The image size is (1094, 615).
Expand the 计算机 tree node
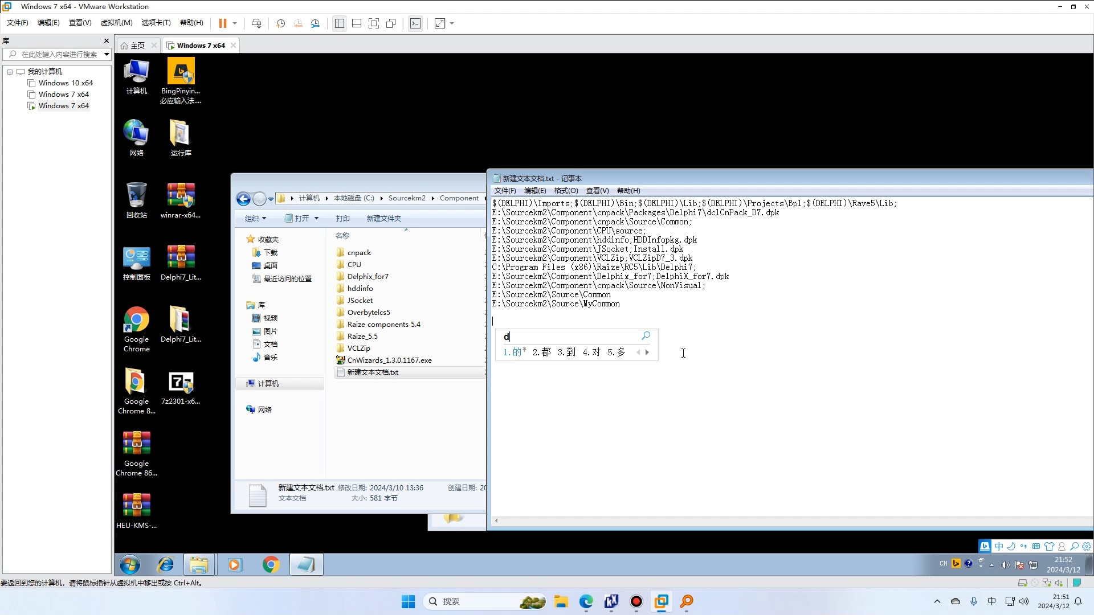[x=242, y=383]
